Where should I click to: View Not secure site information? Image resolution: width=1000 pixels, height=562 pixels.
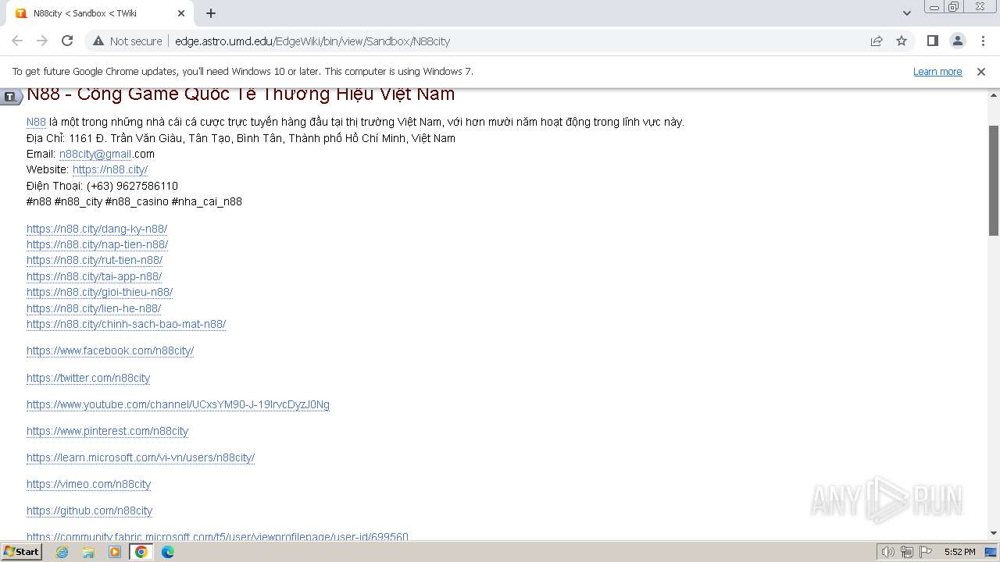[x=127, y=41]
